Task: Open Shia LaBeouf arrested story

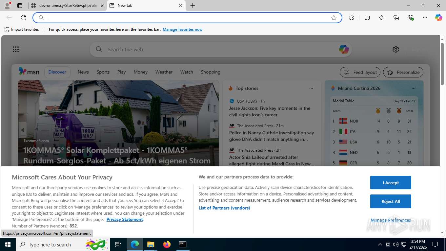Action: (x=272, y=160)
